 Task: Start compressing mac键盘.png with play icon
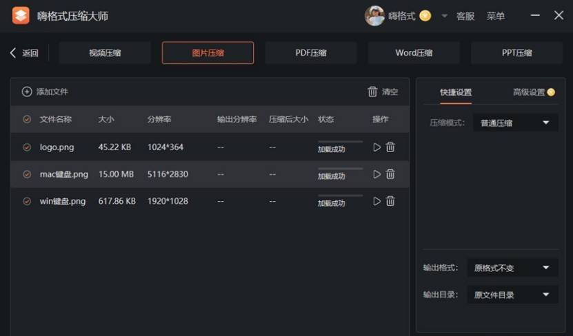pos(376,174)
